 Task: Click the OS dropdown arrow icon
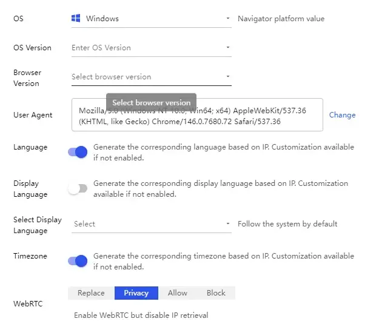[228, 19]
